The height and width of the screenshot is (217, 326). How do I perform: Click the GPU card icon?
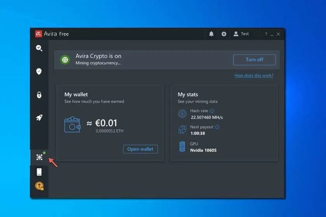point(182,147)
